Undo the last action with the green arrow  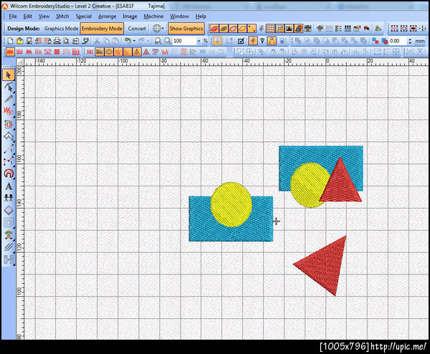point(128,41)
